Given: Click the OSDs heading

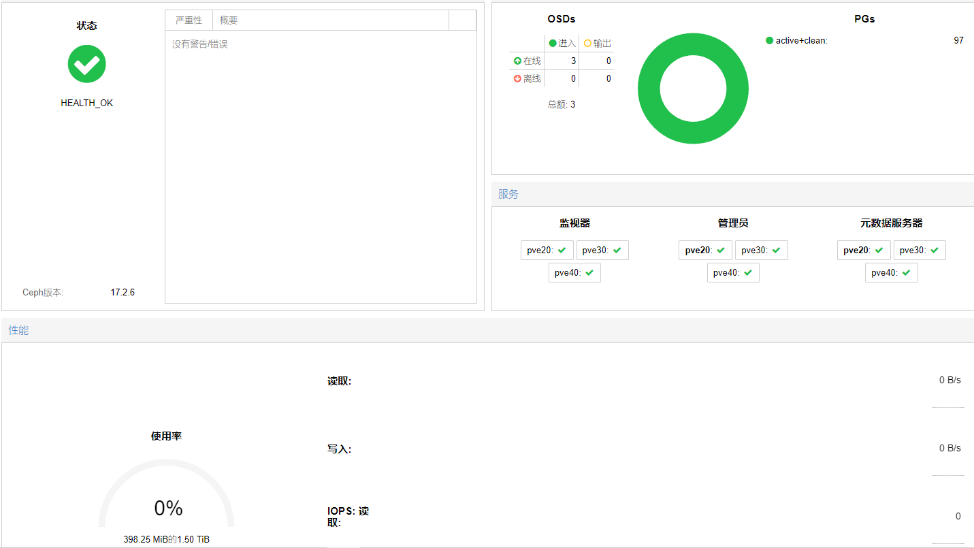Looking at the screenshot, I should coord(562,19).
